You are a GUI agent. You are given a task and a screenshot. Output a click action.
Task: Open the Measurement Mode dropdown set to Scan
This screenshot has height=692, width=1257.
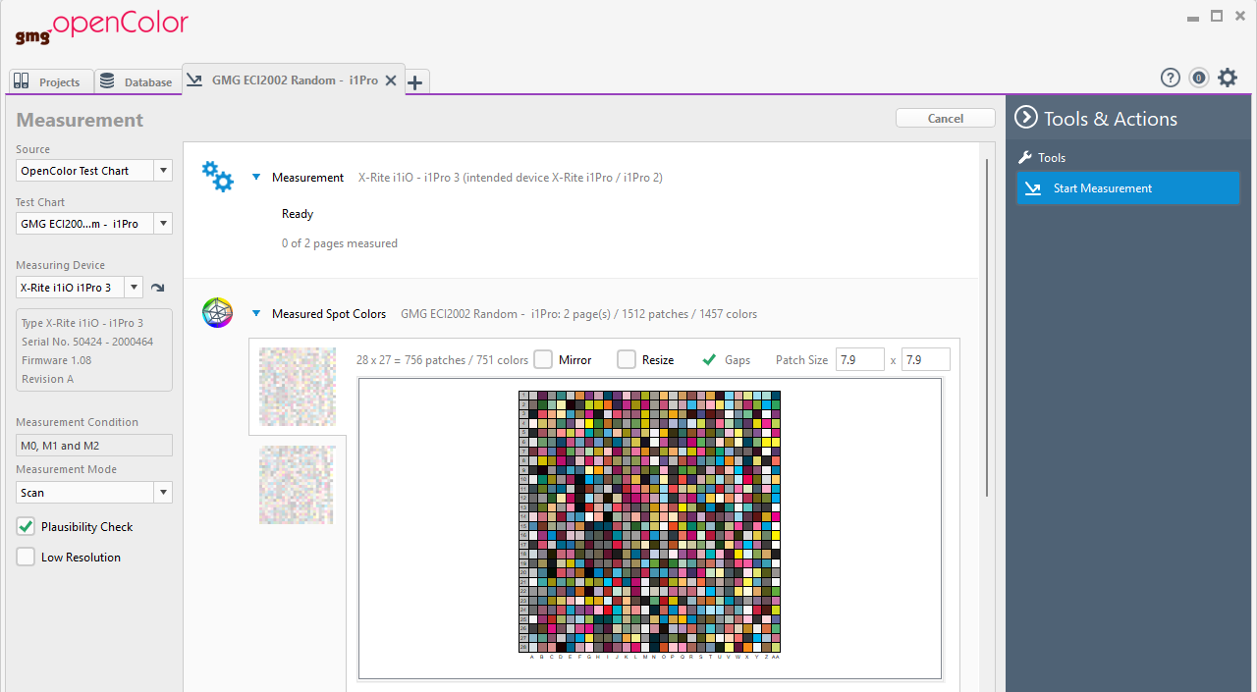click(93, 492)
